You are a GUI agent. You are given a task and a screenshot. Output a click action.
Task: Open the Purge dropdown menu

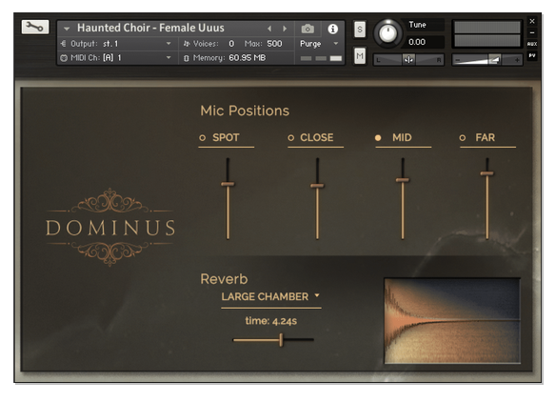(x=319, y=44)
